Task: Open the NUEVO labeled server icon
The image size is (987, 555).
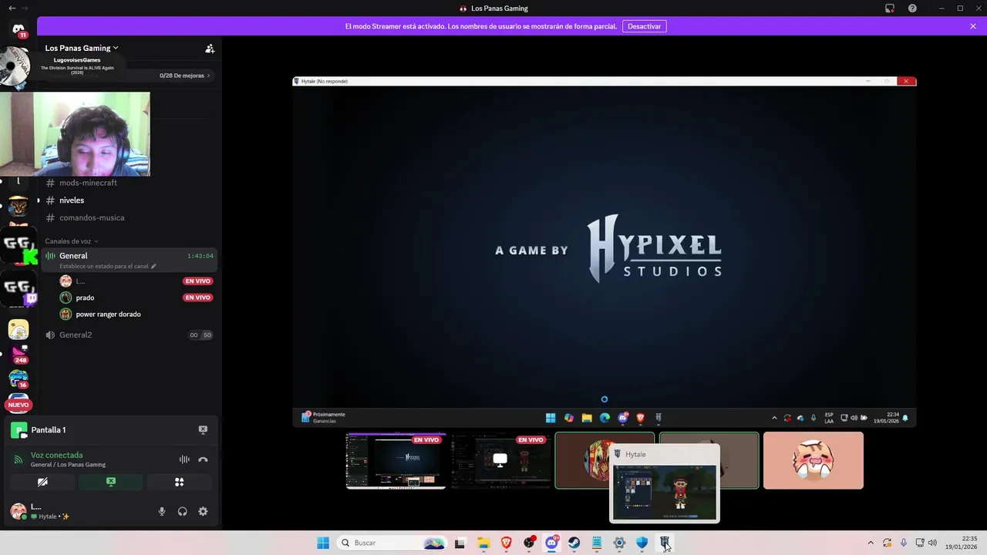Action: 19,403
